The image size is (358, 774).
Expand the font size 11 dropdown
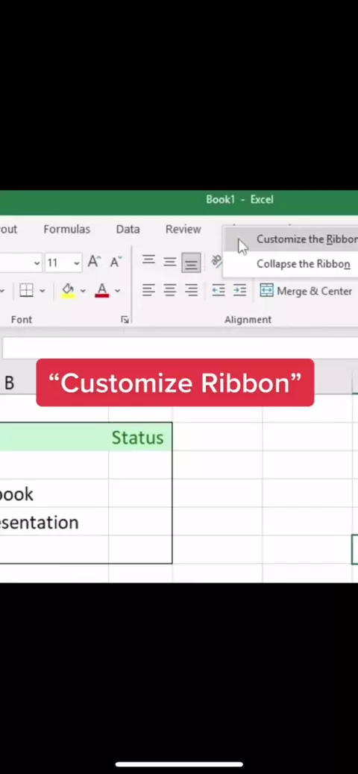click(77, 263)
